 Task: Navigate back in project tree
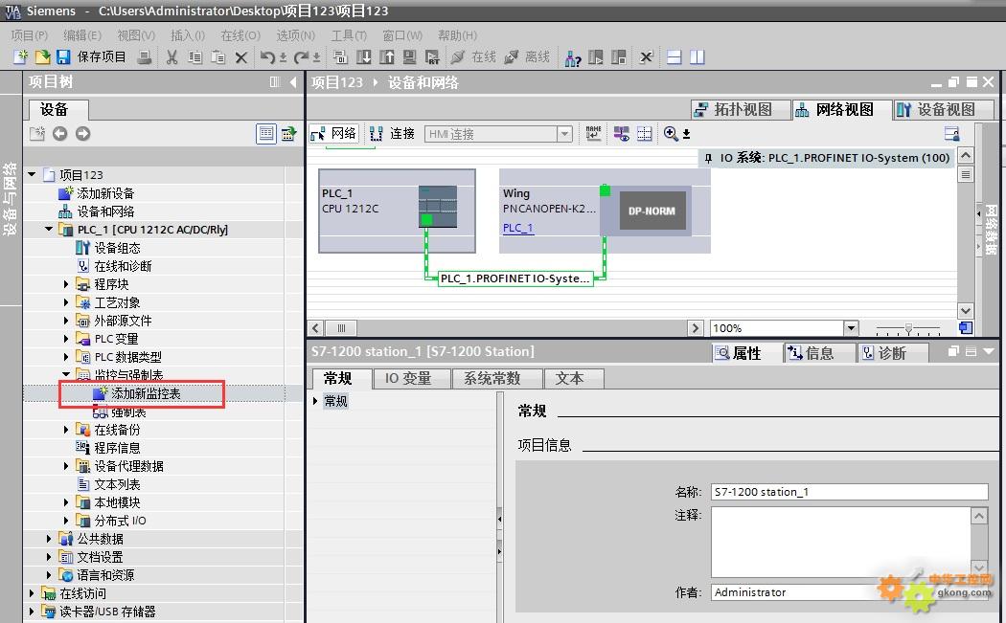(x=59, y=133)
